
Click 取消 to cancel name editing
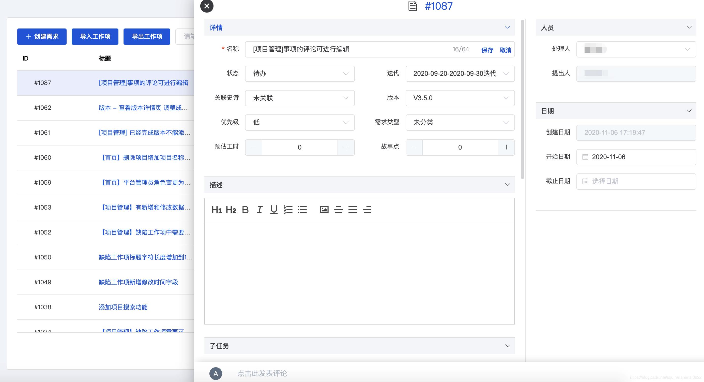pos(505,50)
